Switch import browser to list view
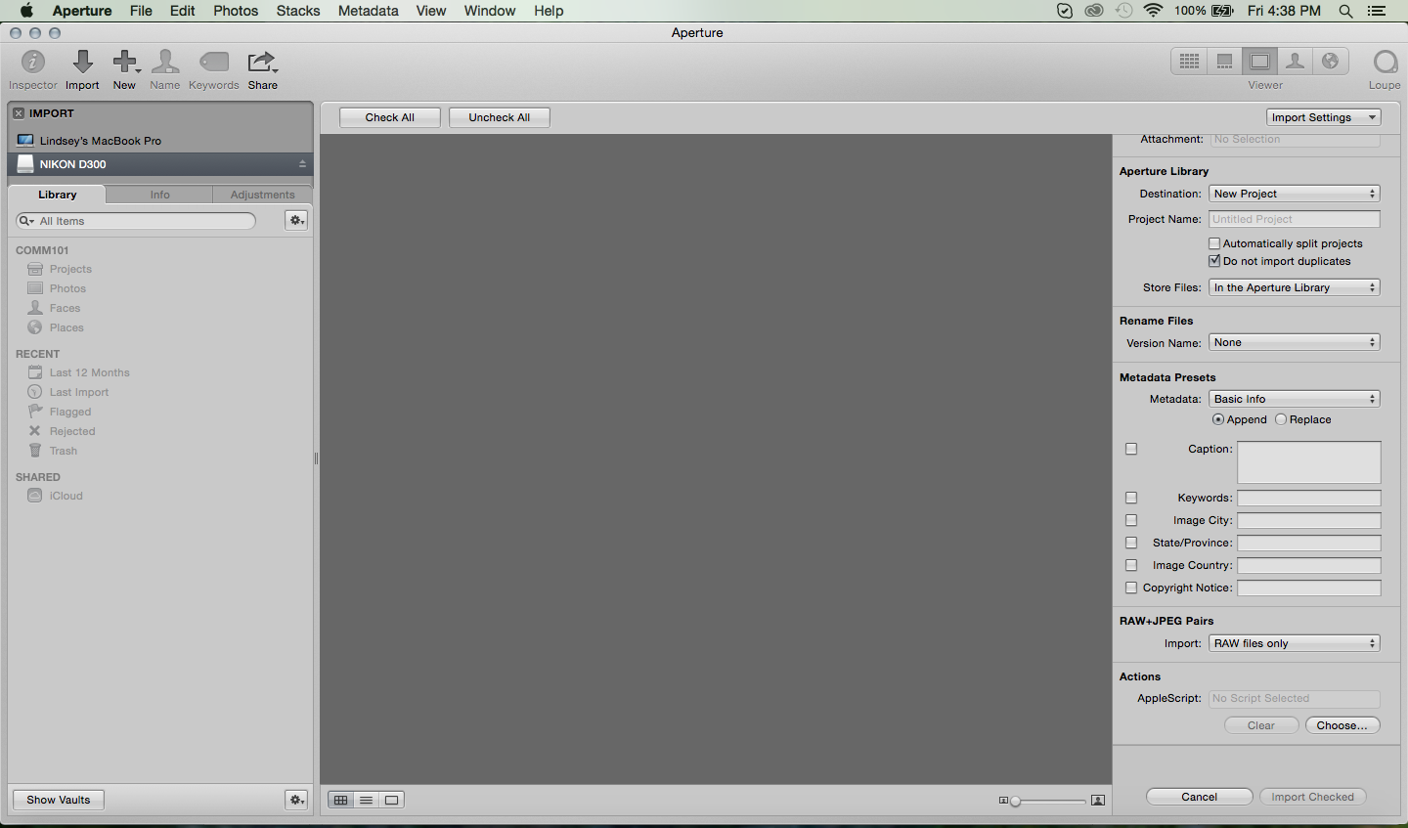This screenshot has width=1408, height=828. [367, 800]
